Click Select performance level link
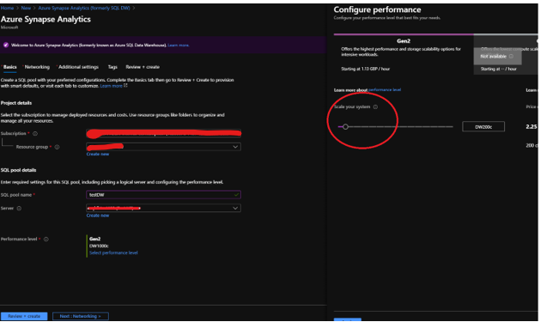Viewport: 540px width, 322px height. click(x=113, y=252)
